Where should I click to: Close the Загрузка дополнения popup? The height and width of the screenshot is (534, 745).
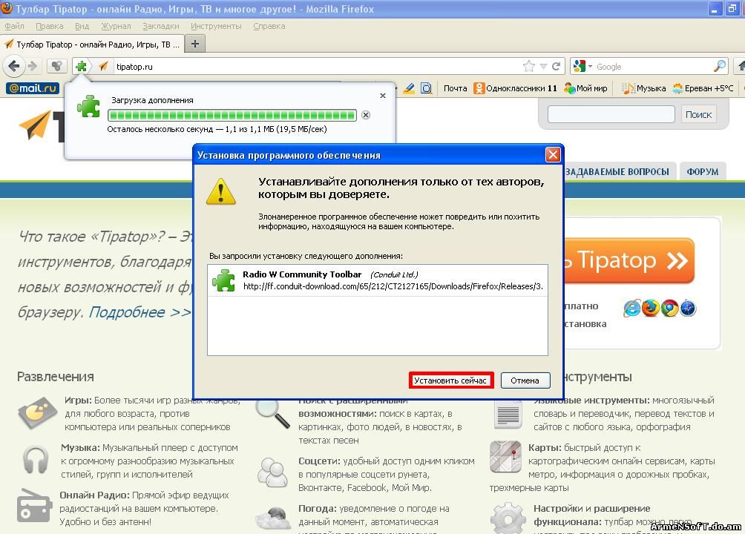click(383, 96)
